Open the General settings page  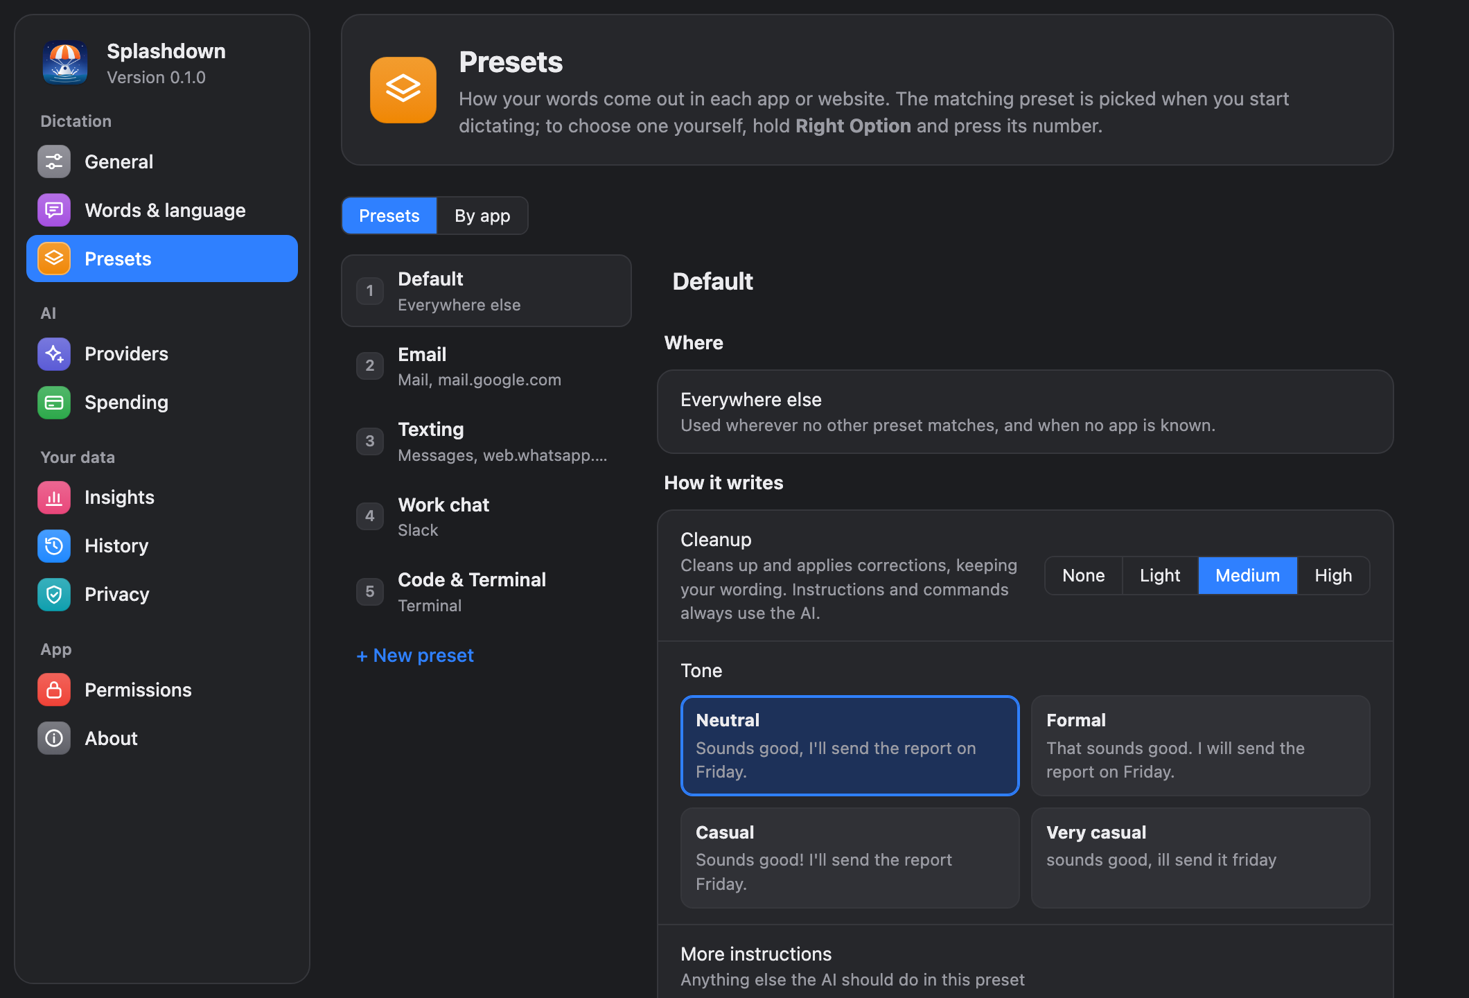(162, 161)
